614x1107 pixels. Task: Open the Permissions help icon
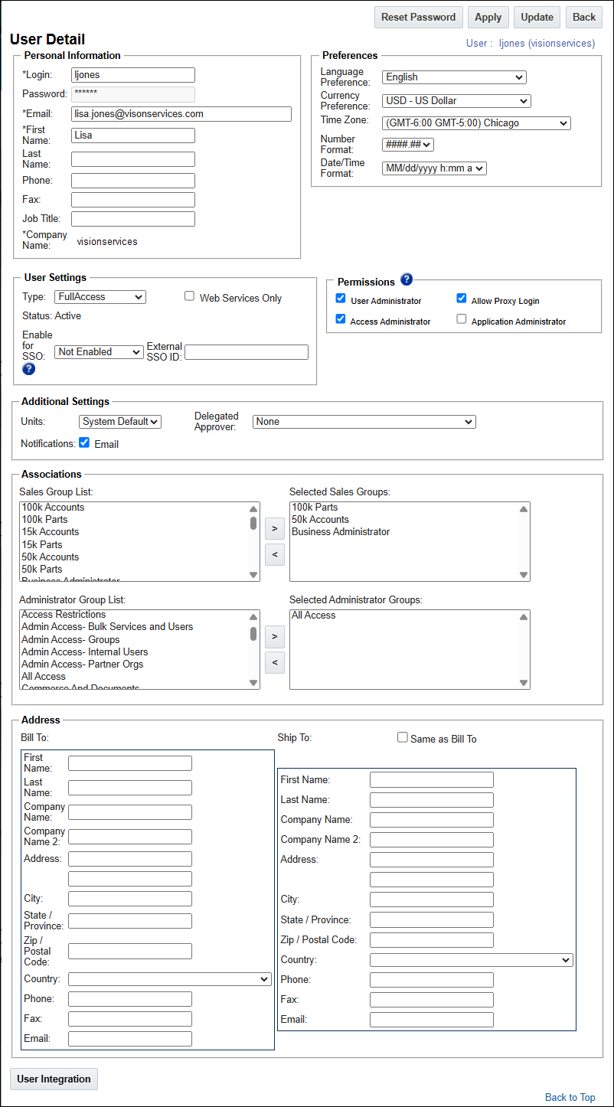point(407,280)
